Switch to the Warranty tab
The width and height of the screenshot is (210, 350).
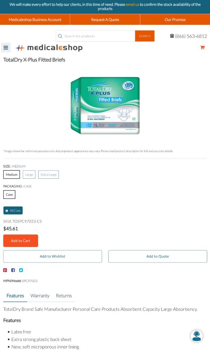click(x=40, y=296)
